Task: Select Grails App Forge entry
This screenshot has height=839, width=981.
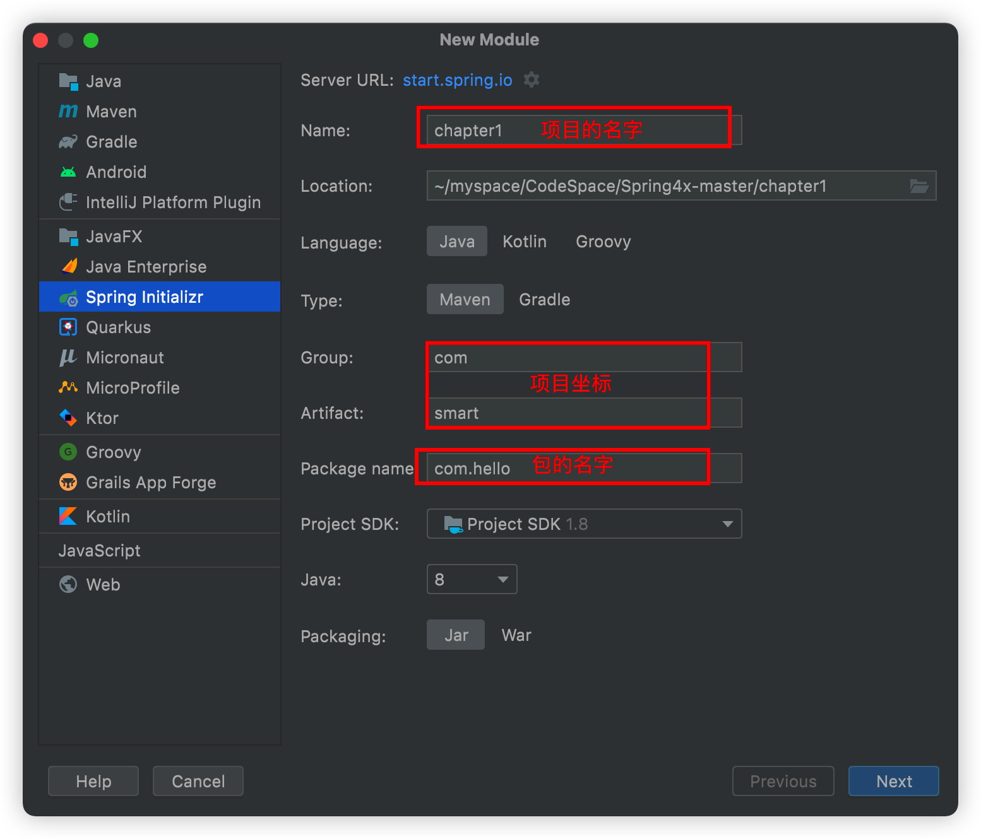Action: (x=160, y=483)
